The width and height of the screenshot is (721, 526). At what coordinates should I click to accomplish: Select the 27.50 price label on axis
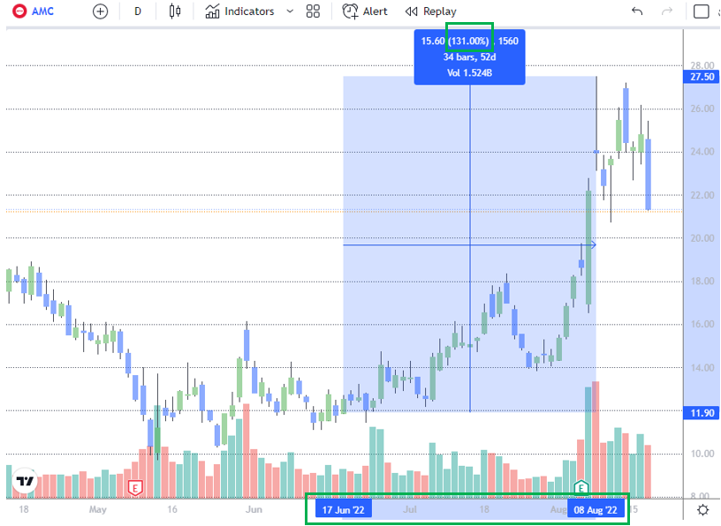tap(702, 77)
